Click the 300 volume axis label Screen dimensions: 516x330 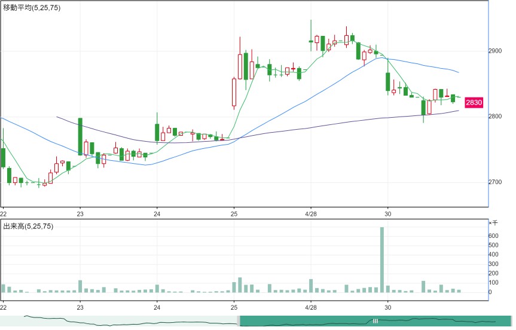[494, 264]
